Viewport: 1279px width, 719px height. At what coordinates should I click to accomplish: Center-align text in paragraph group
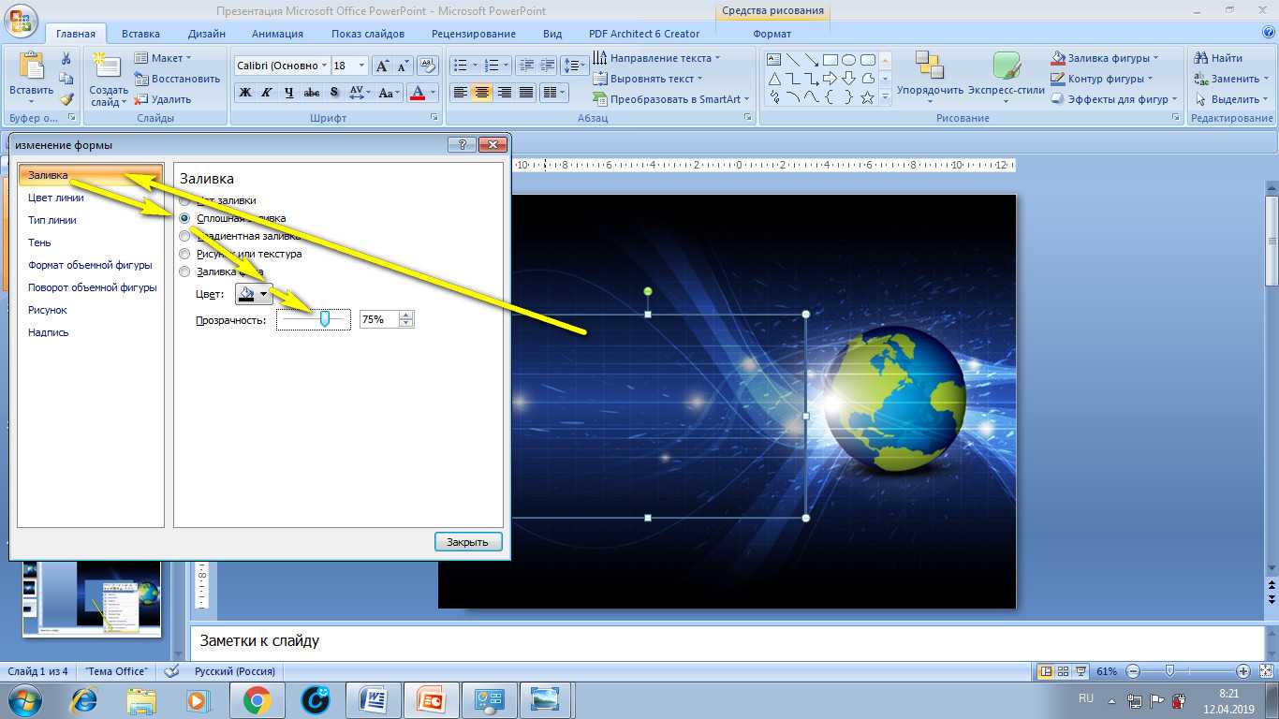coord(482,93)
